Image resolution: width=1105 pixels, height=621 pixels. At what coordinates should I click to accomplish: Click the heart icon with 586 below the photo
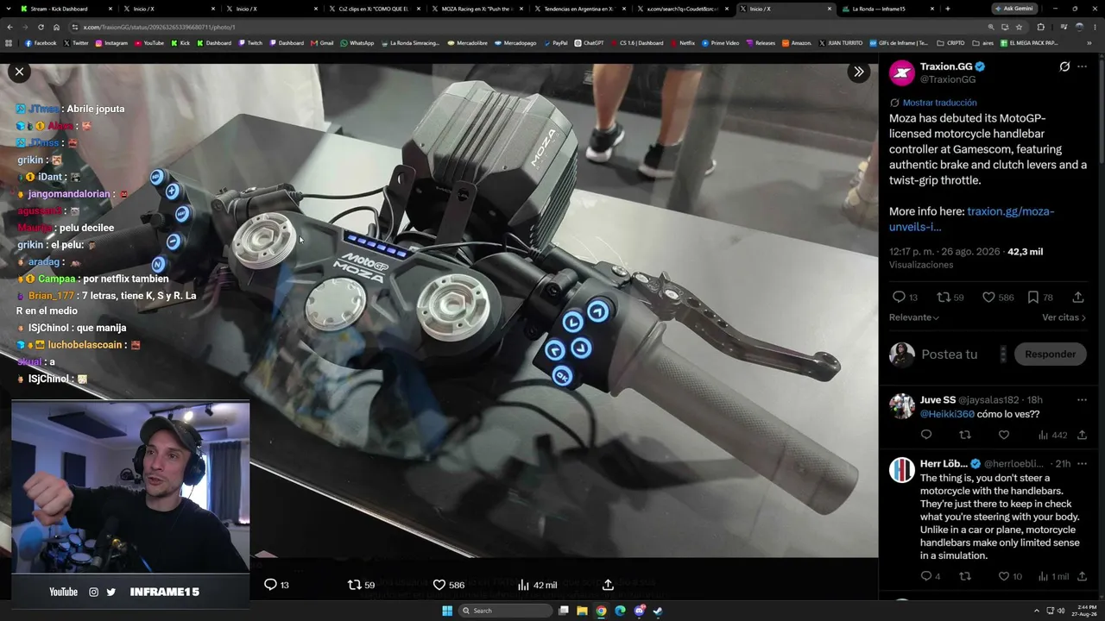coord(448,585)
